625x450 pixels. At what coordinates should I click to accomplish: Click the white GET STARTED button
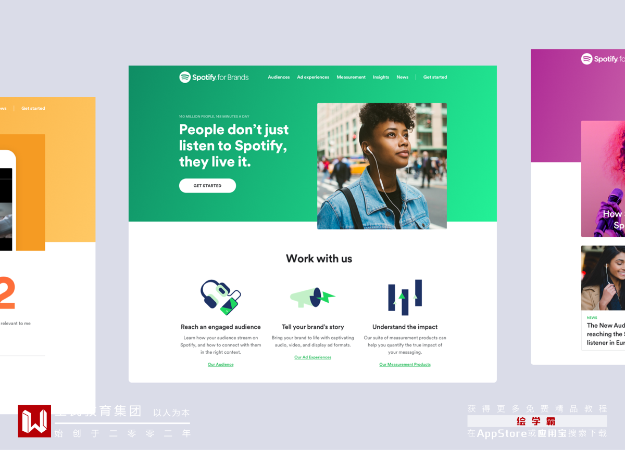207,186
